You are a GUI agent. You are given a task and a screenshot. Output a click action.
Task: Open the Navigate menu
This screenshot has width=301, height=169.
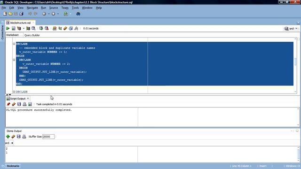point(32,8)
